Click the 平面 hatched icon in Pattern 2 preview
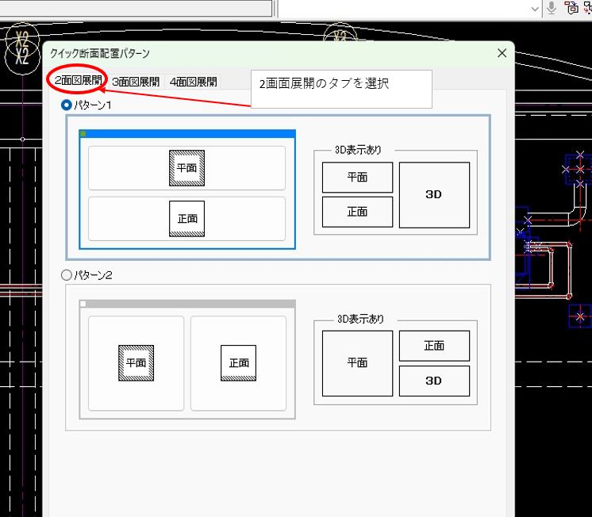This screenshot has width=592, height=517. pyautogui.click(x=136, y=363)
